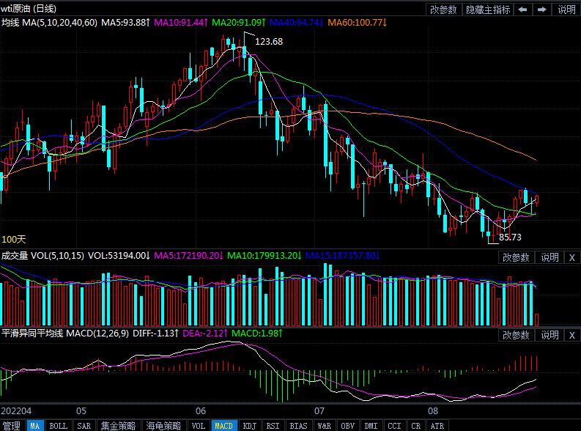Select the SAR indicator tab
This screenshot has width=581, height=431.
click(84, 425)
